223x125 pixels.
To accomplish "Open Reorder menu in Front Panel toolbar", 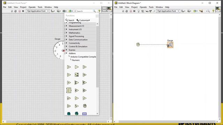I will point(71,11).
